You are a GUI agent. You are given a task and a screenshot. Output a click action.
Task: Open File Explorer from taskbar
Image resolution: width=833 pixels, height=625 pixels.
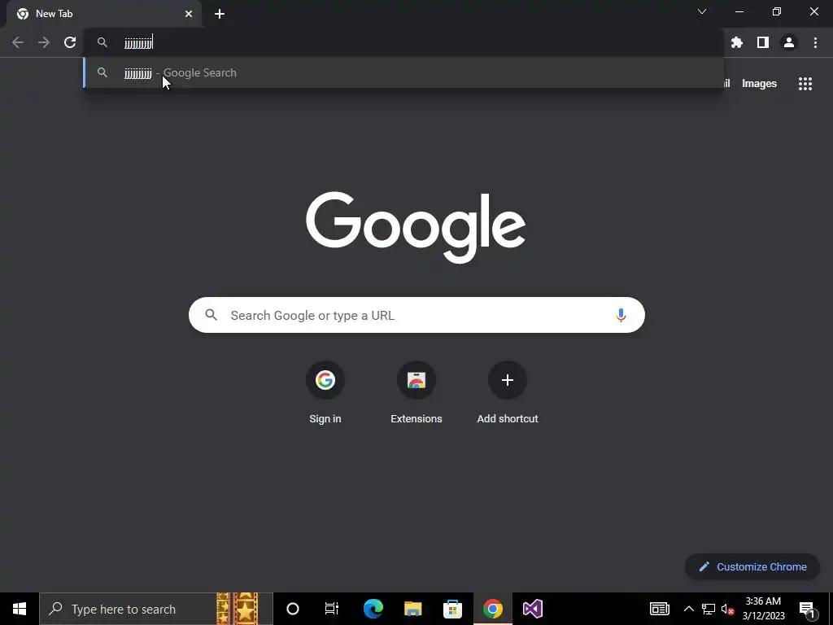(x=412, y=609)
